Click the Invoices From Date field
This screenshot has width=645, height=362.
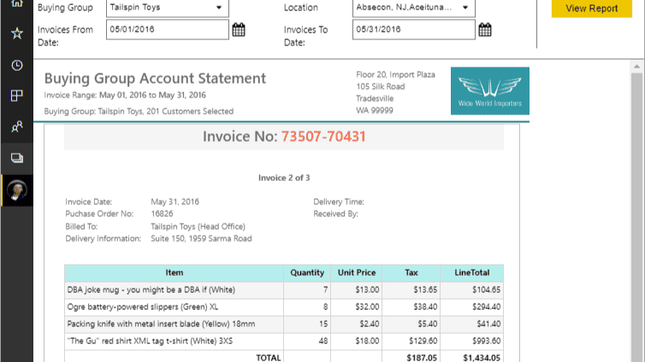pyautogui.click(x=166, y=30)
